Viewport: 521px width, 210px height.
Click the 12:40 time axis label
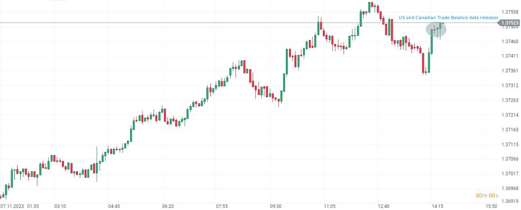coord(384,206)
